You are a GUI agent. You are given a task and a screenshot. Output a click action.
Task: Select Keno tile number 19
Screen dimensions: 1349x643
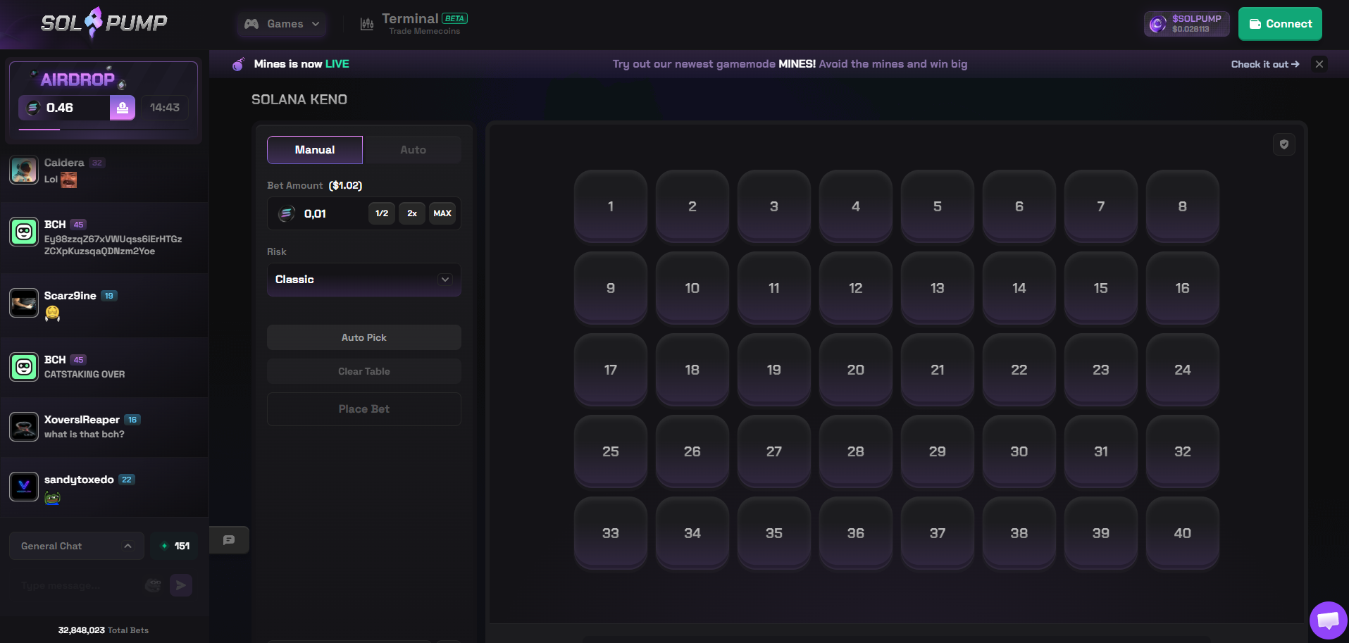[774, 370]
